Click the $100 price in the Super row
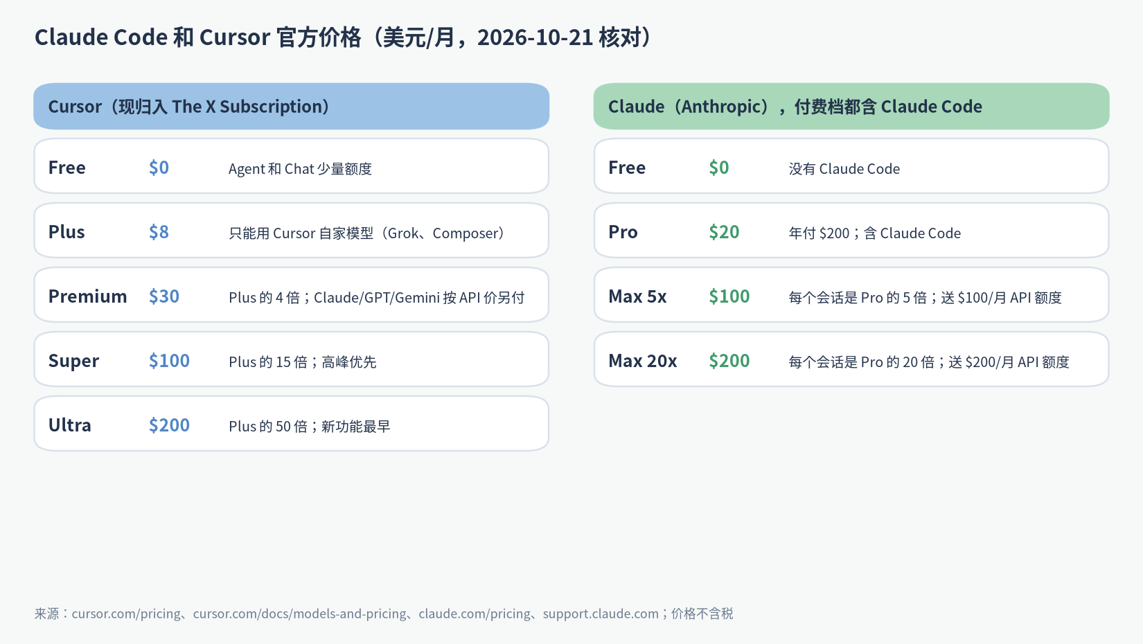 [x=169, y=361]
